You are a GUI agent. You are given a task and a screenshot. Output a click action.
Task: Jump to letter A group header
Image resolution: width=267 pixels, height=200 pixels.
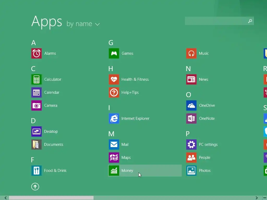click(34, 43)
